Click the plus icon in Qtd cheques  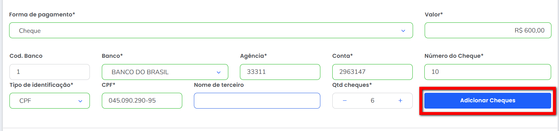(x=400, y=101)
